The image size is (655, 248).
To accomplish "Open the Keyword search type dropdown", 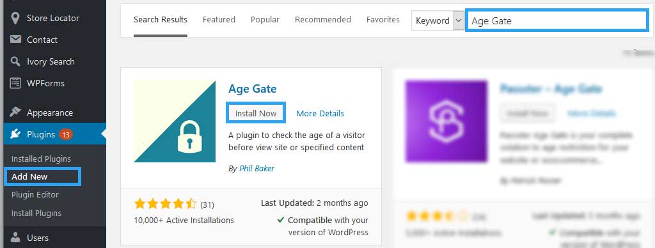I will (438, 20).
